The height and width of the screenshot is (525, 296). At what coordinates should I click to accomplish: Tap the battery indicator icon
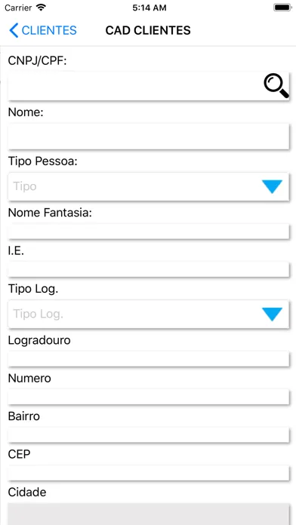tap(282, 8)
